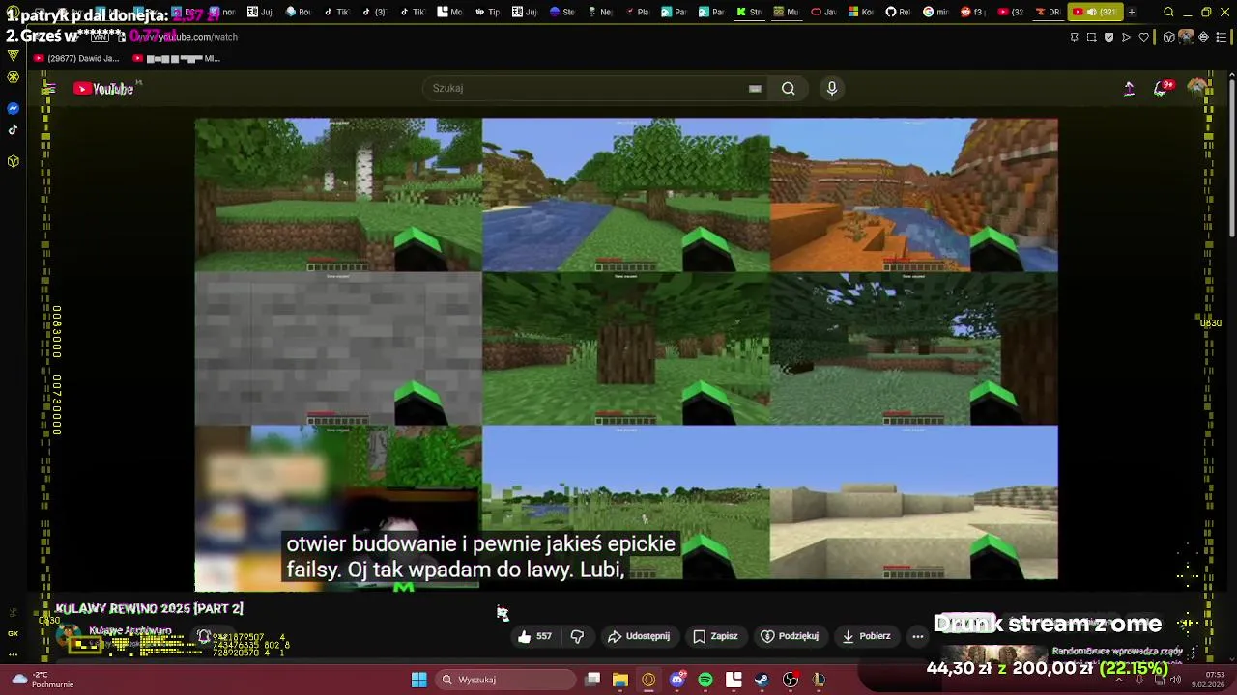Open the YouTube create upload icon

(x=1129, y=88)
